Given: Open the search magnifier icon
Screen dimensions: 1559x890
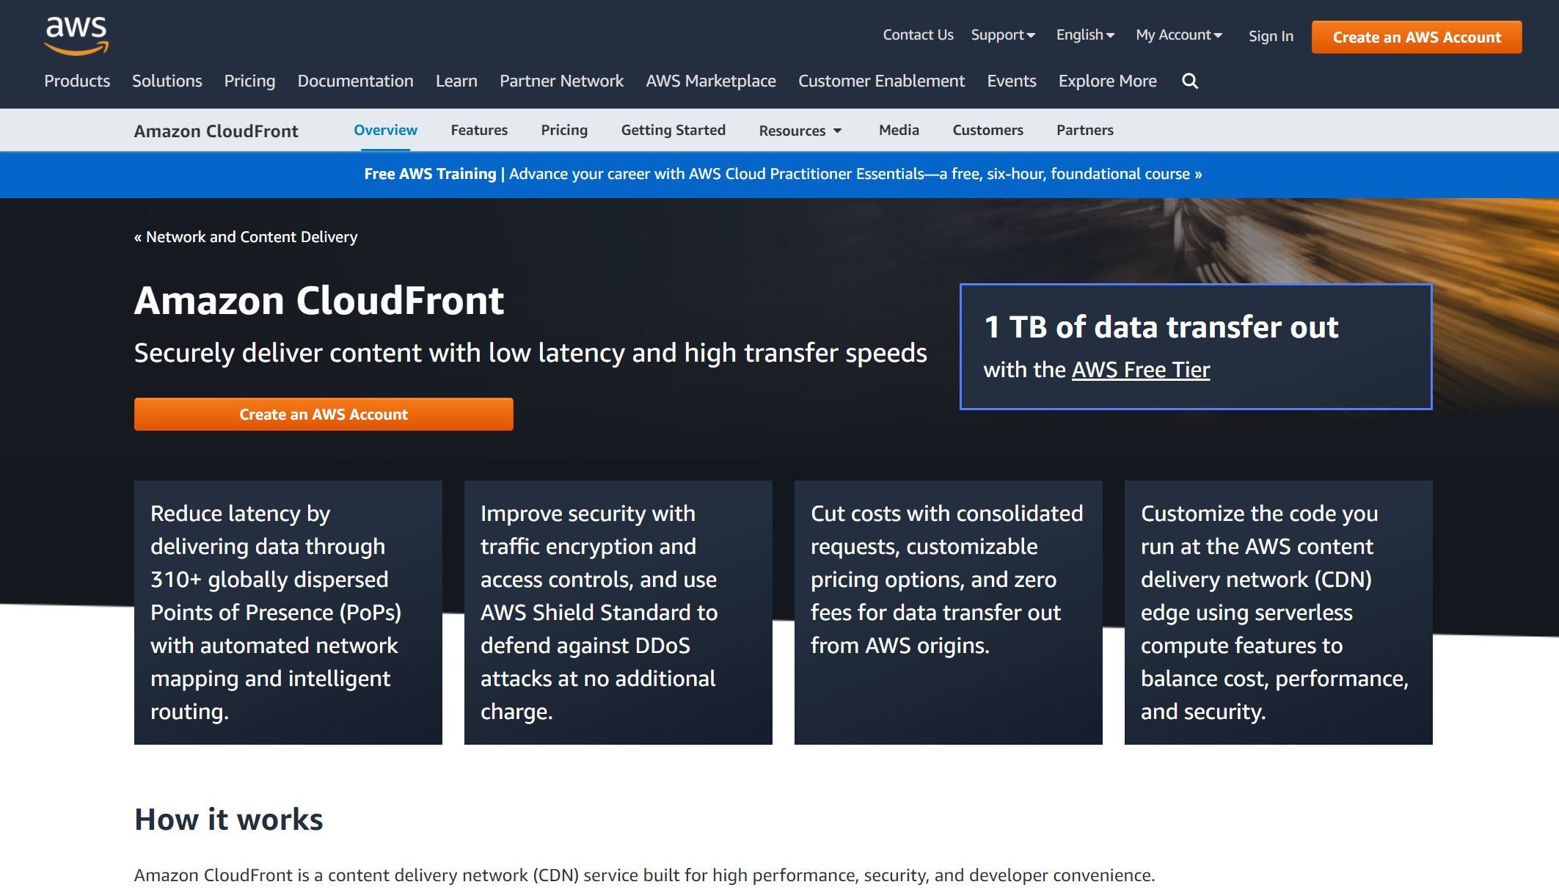Looking at the screenshot, I should pyautogui.click(x=1190, y=81).
